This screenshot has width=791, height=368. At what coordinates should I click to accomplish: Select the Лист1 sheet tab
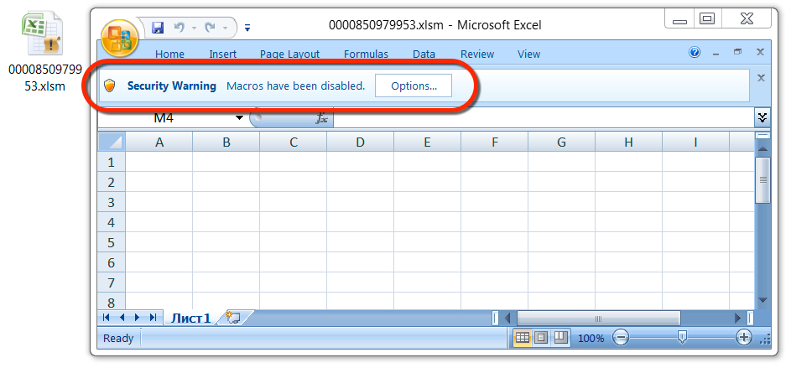pos(190,318)
